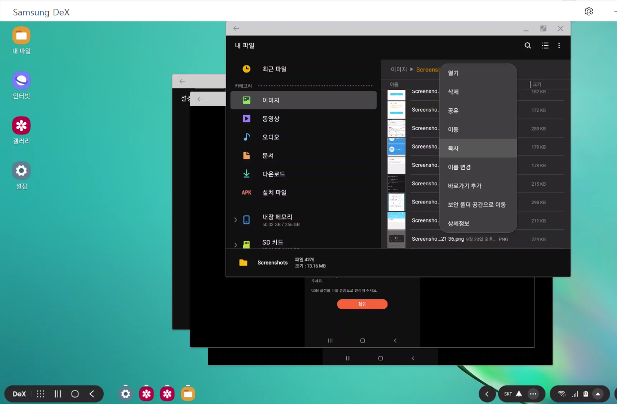Select the 동영상 category
617x404 pixels.
point(304,119)
